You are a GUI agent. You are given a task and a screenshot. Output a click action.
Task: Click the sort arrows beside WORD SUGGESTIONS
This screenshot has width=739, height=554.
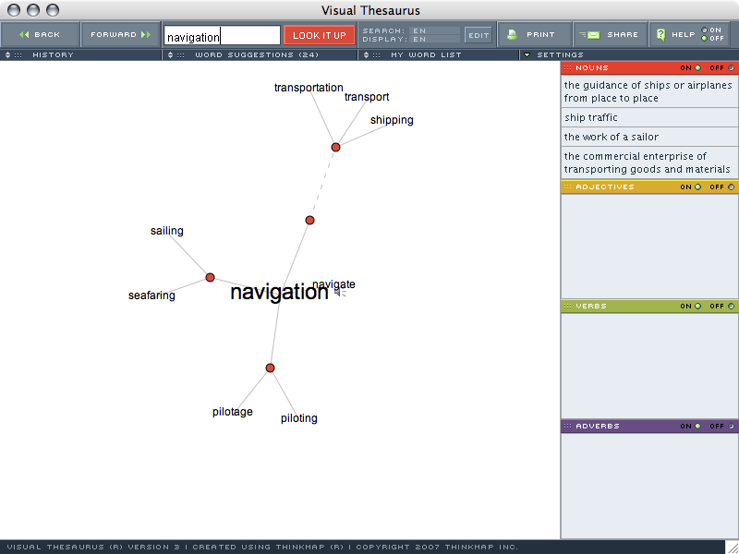(170, 54)
